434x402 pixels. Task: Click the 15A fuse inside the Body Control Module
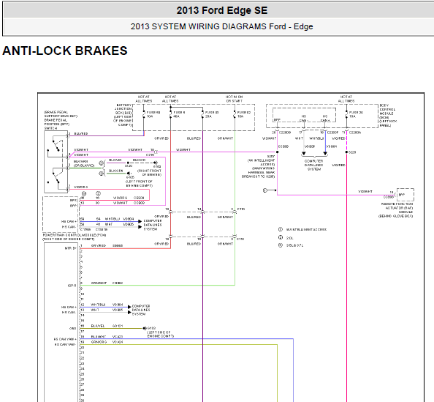pyautogui.click(x=346, y=114)
